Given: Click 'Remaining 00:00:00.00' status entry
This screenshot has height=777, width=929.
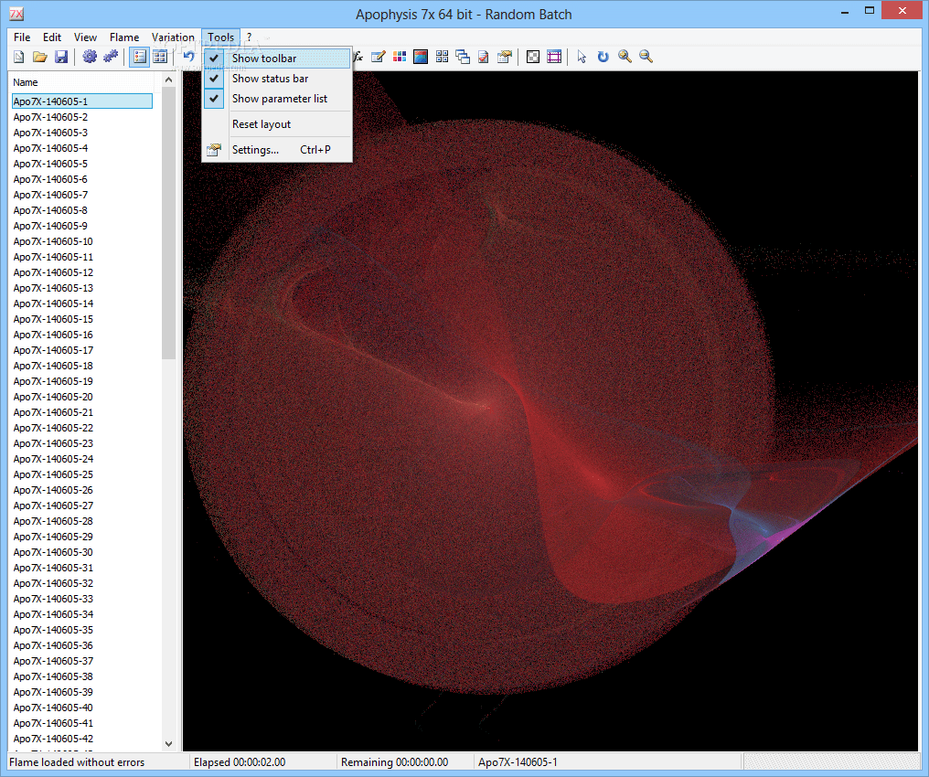Looking at the screenshot, I should [x=395, y=762].
